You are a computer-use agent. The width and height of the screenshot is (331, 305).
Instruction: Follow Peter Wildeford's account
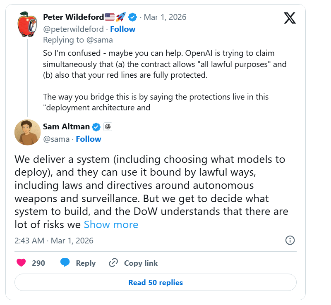tap(122, 29)
